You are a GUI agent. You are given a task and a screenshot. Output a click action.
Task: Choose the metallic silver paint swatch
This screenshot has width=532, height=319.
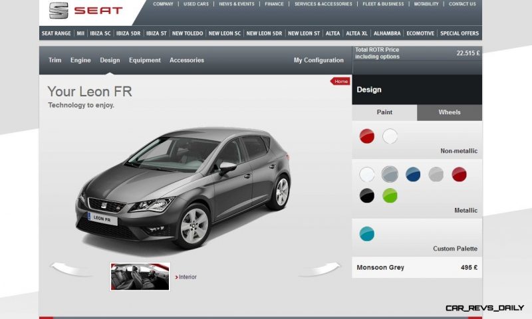[x=436, y=174]
